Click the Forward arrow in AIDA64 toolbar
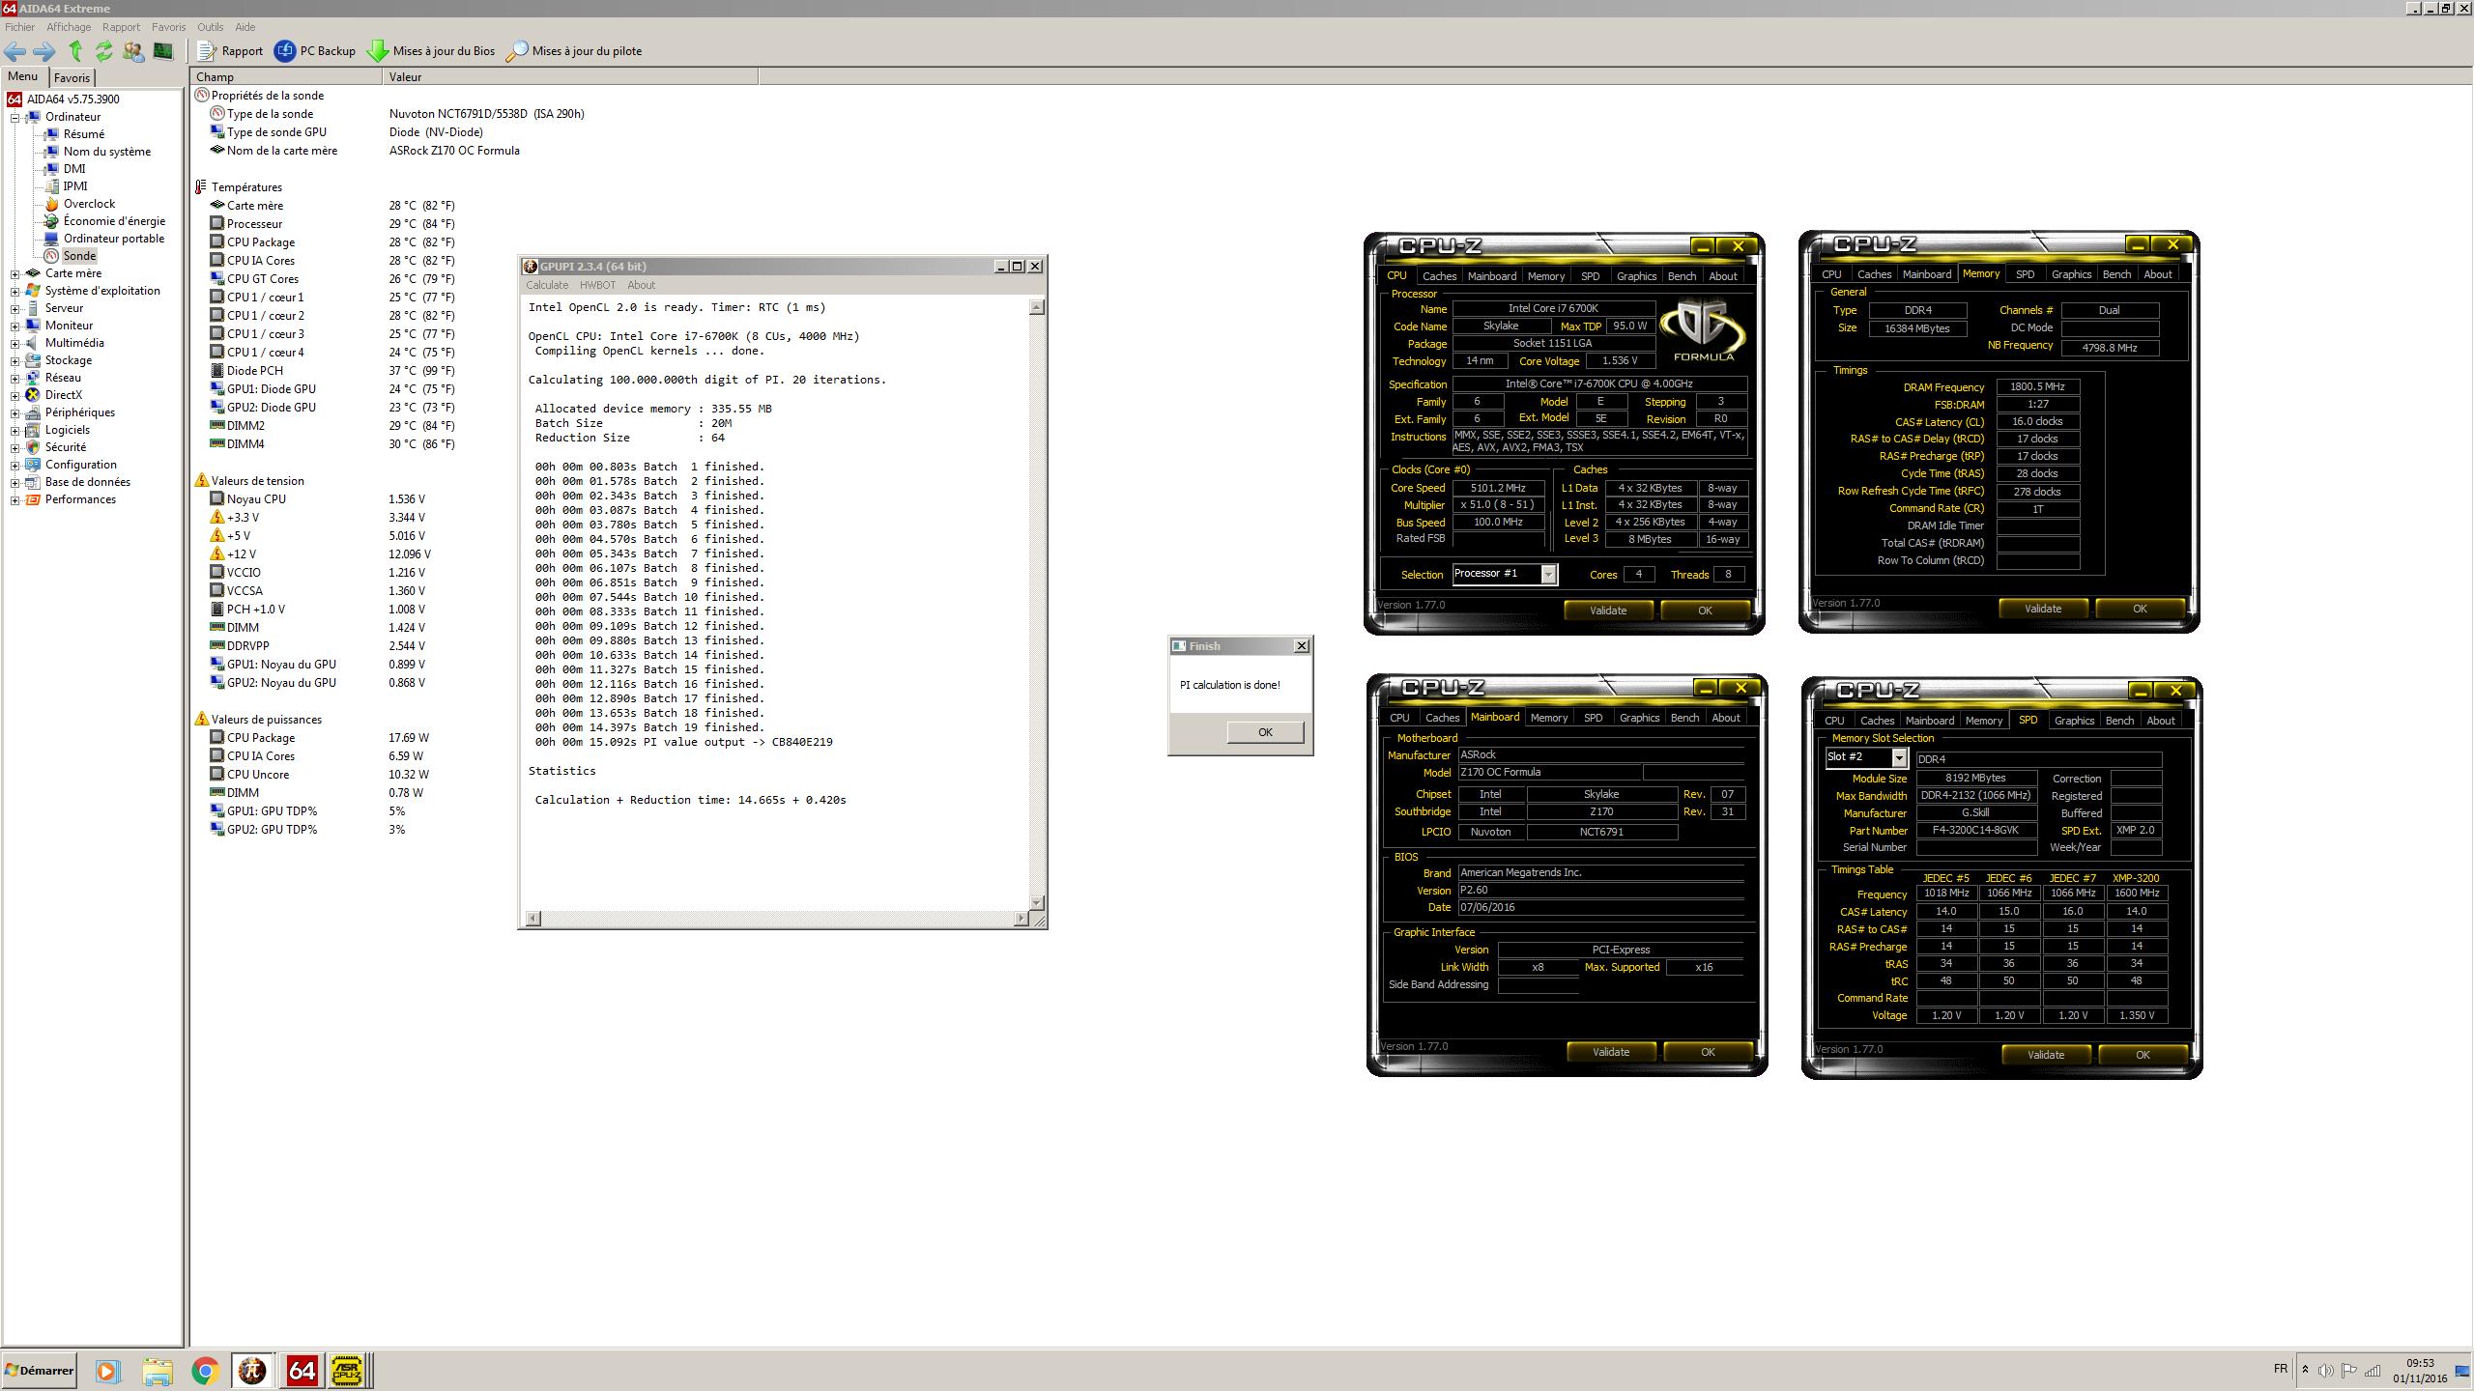 pyautogui.click(x=44, y=51)
